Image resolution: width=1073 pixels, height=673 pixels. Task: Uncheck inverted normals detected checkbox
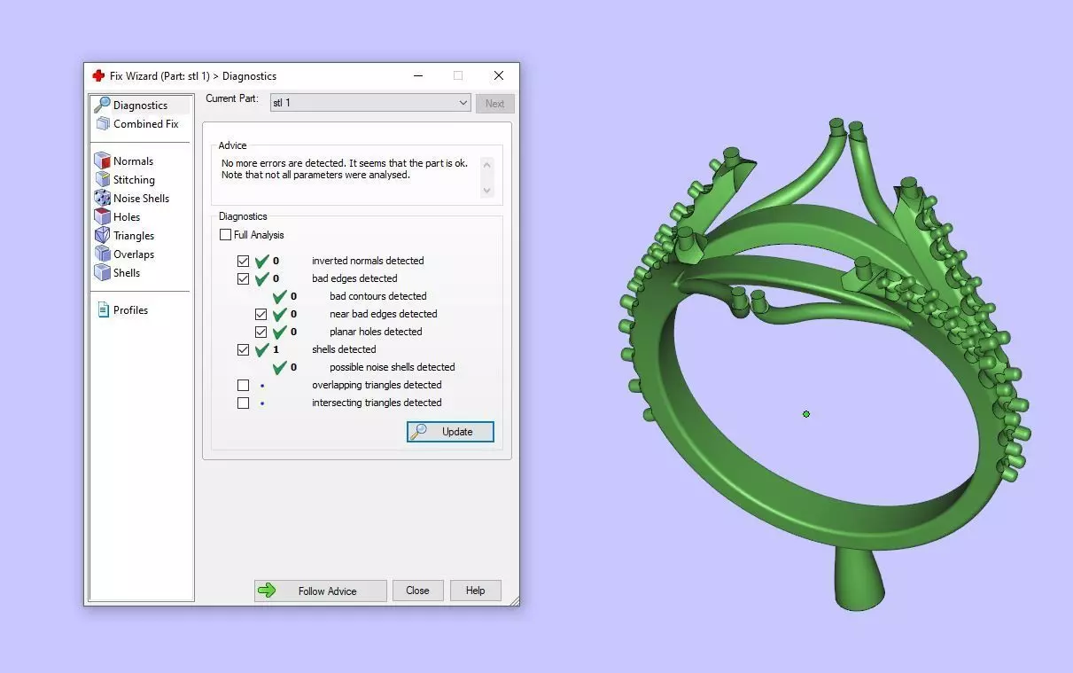[x=243, y=261]
